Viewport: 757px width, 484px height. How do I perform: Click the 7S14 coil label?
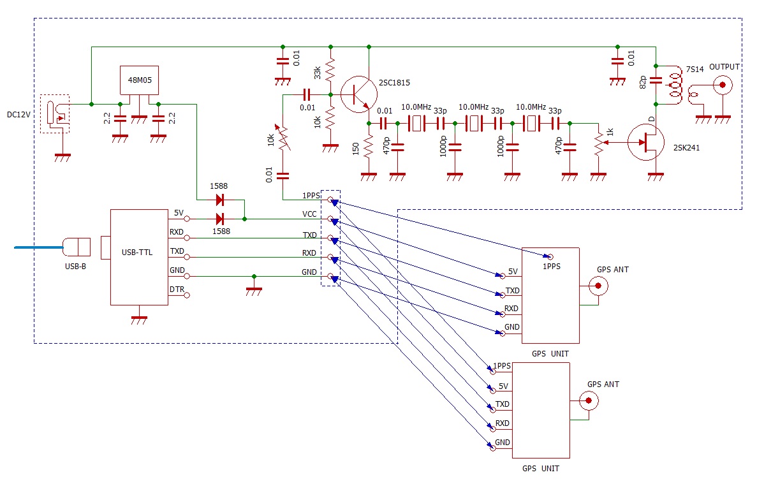click(x=695, y=70)
